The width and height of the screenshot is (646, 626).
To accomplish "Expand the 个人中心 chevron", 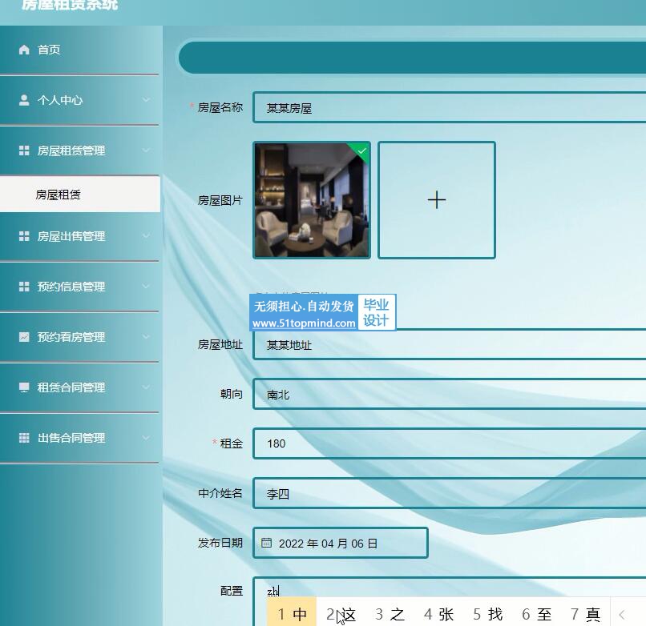I will click(x=146, y=100).
